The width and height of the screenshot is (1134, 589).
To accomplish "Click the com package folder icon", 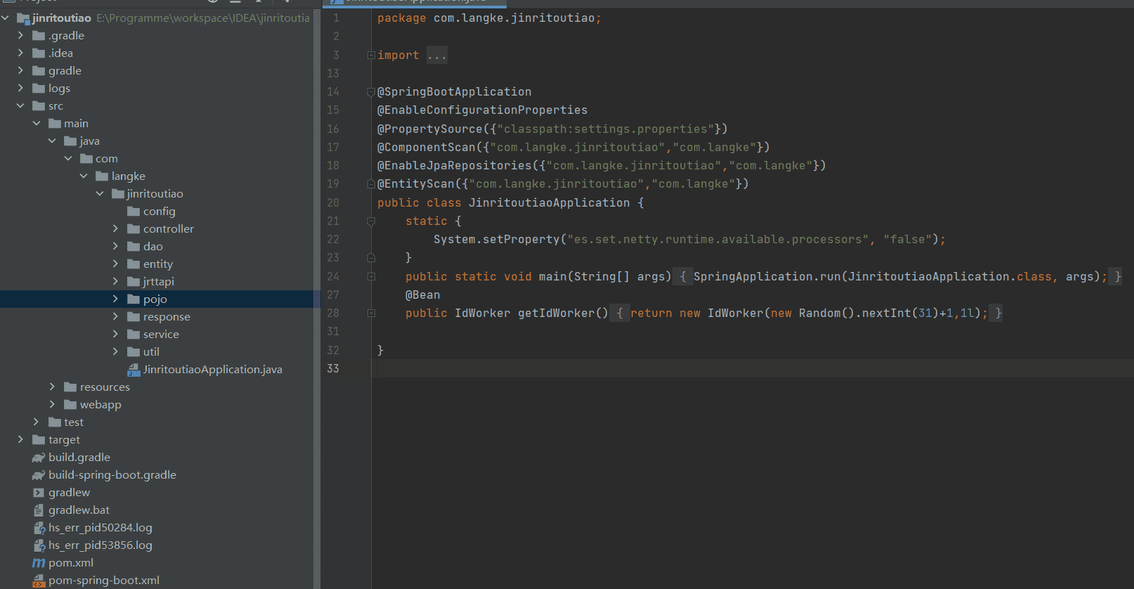I will pyautogui.click(x=86, y=159).
